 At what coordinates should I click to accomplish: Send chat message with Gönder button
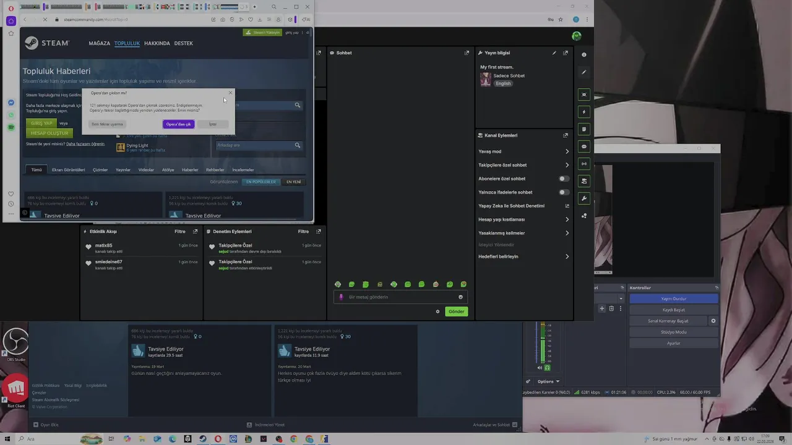tap(457, 311)
